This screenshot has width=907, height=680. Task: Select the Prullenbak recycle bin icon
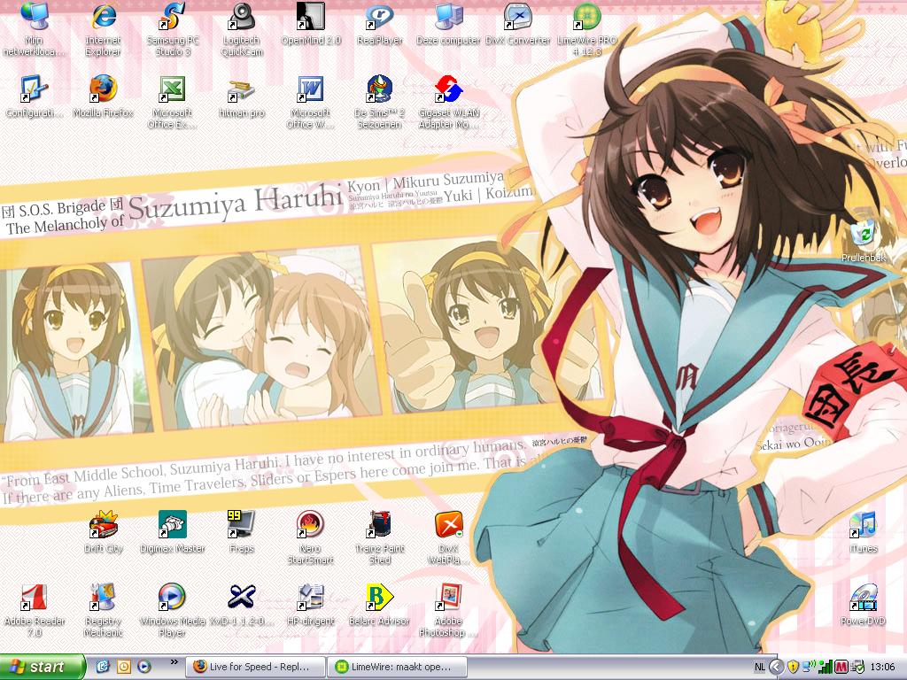pyautogui.click(x=863, y=241)
